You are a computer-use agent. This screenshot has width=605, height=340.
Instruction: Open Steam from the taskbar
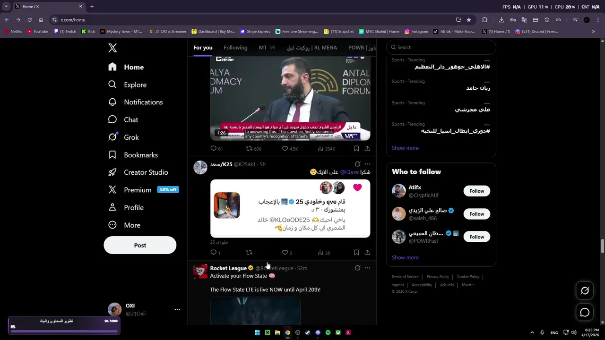click(308, 332)
